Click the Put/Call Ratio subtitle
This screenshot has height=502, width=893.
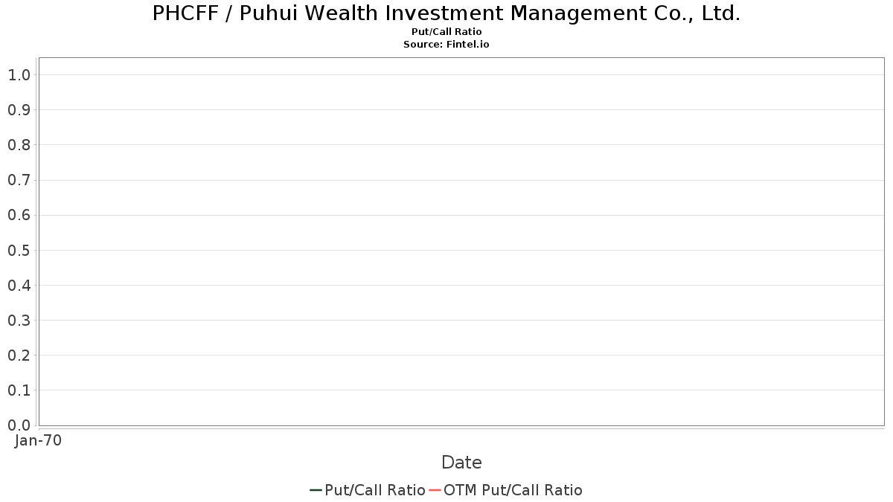pos(446,32)
